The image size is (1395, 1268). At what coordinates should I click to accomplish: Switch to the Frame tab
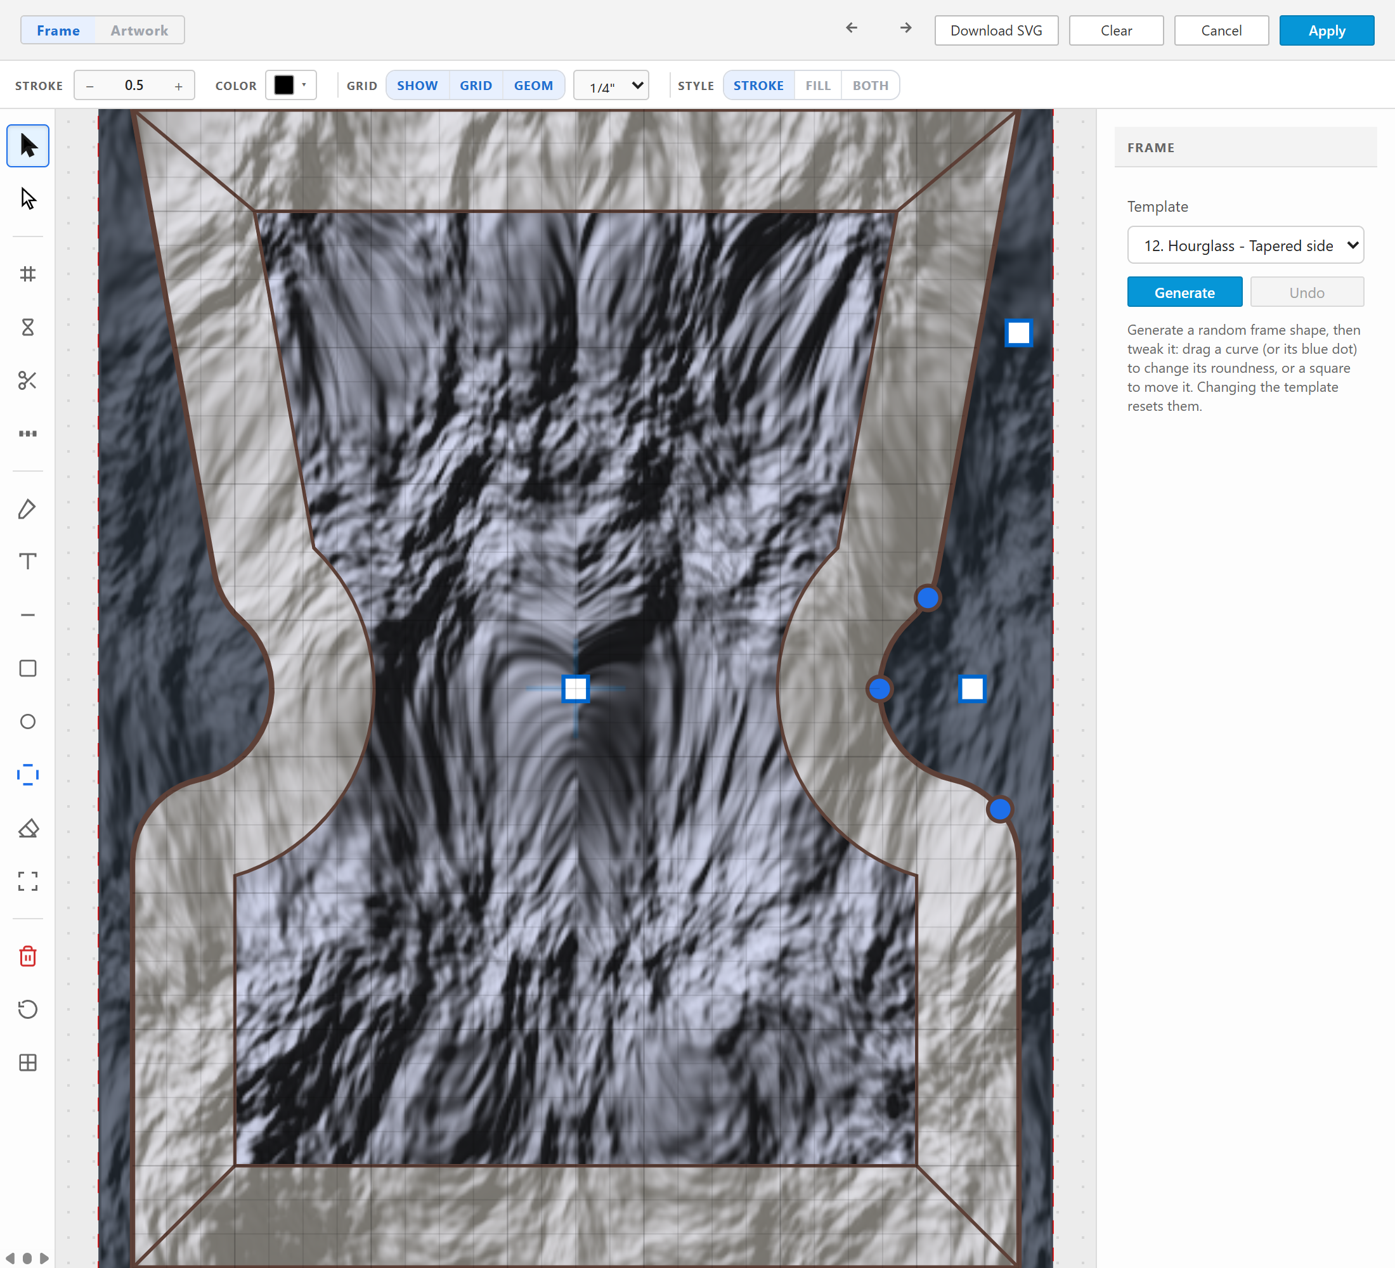pos(58,30)
